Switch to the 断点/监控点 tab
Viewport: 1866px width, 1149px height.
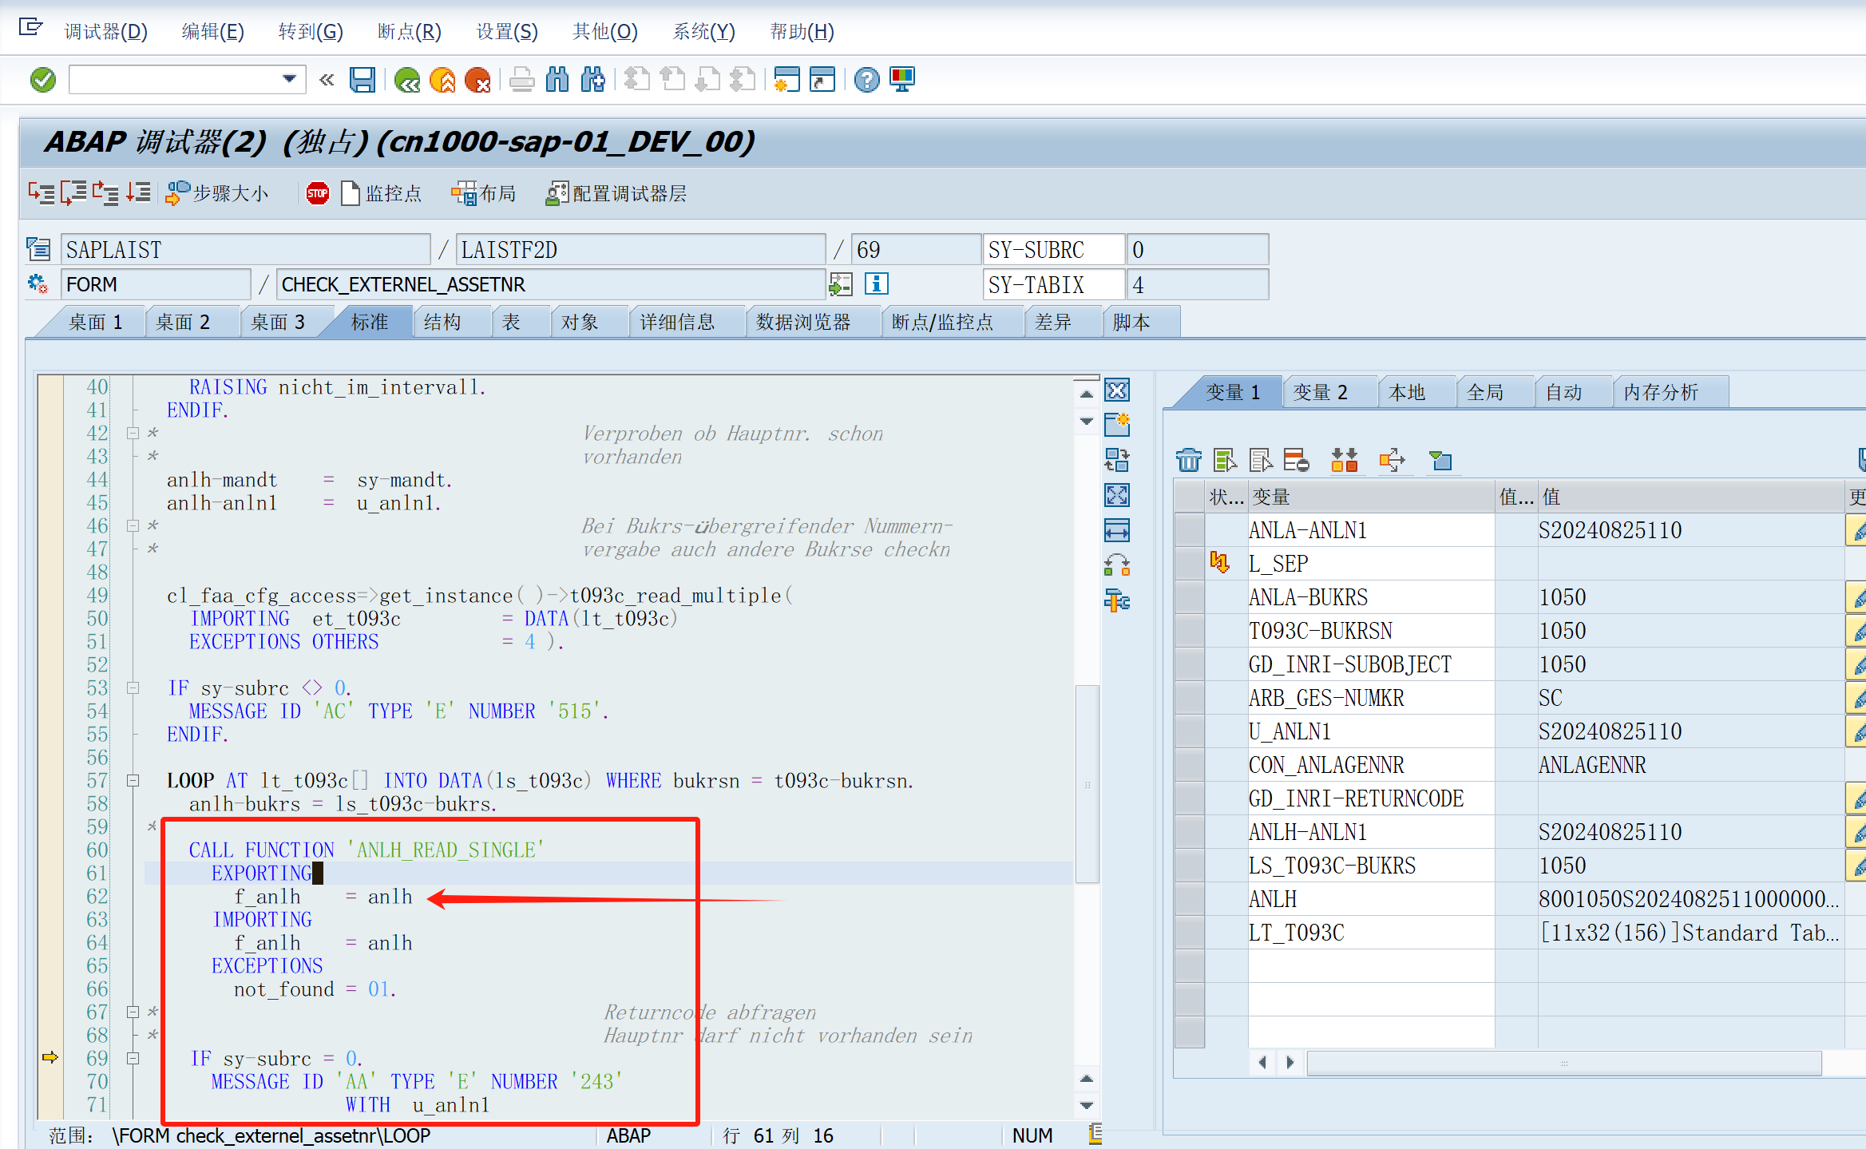pos(942,322)
